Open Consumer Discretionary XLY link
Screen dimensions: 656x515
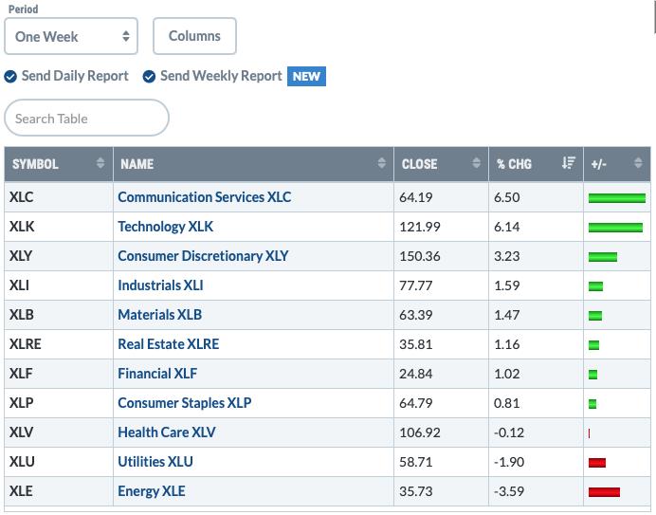click(203, 256)
